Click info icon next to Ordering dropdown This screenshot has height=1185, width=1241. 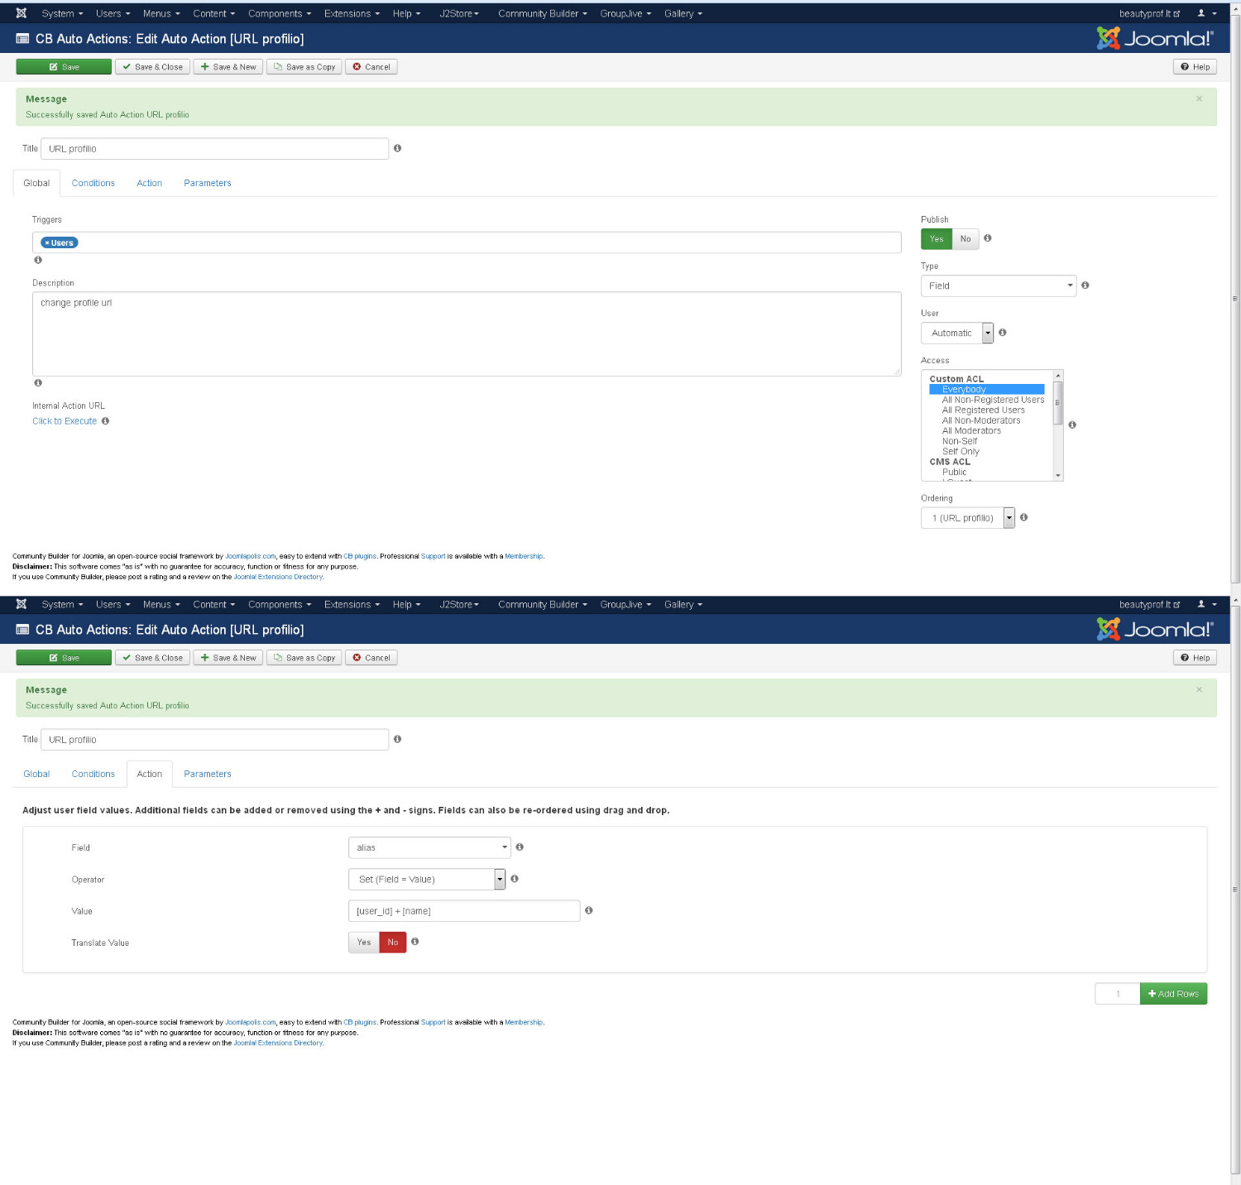[1024, 517]
